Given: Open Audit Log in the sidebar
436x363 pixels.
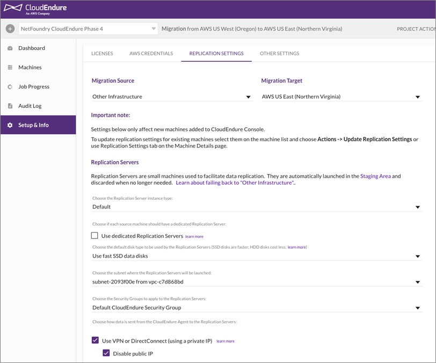Looking at the screenshot, I should [x=38, y=106].
